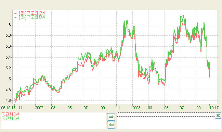Click the 5.8 y-axis value
222x132 pixels.
[x=8, y=35]
